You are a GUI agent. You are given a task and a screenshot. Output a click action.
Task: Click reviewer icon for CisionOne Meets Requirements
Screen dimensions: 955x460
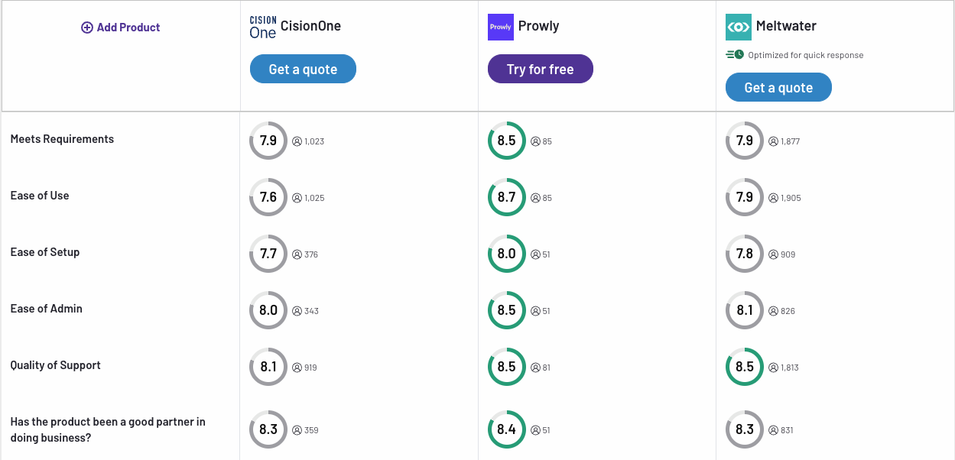tap(297, 141)
